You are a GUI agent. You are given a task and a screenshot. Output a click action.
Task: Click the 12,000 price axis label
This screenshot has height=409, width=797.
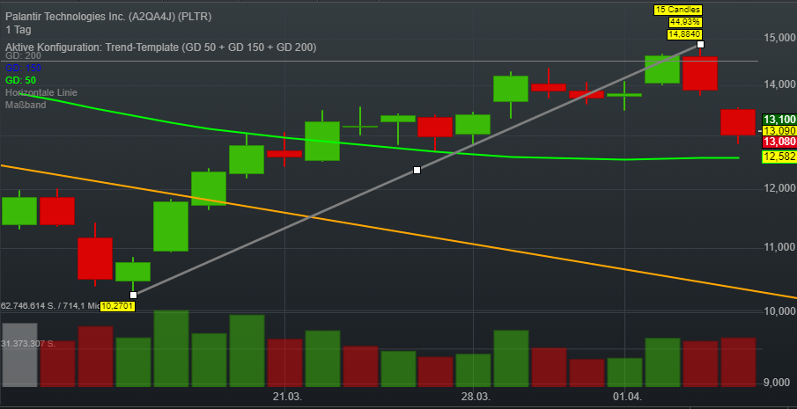(x=779, y=188)
